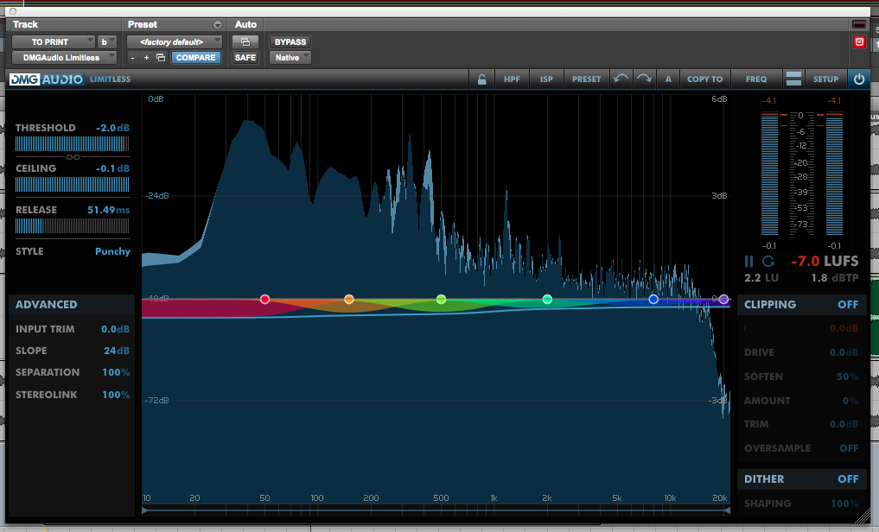This screenshot has height=532, width=879.
Task: Adjust the THRESHOLD slider bar
Action: [x=72, y=144]
